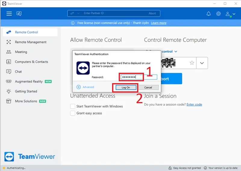The height and width of the screenshot is (171, 241).
Task: Open the hamburger main menu
Action: 9,14
